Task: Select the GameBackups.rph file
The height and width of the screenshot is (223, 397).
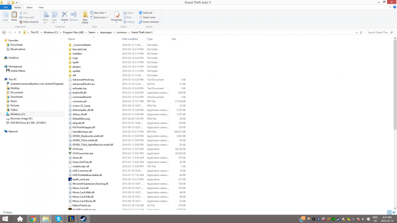Action: coord(82,132)
